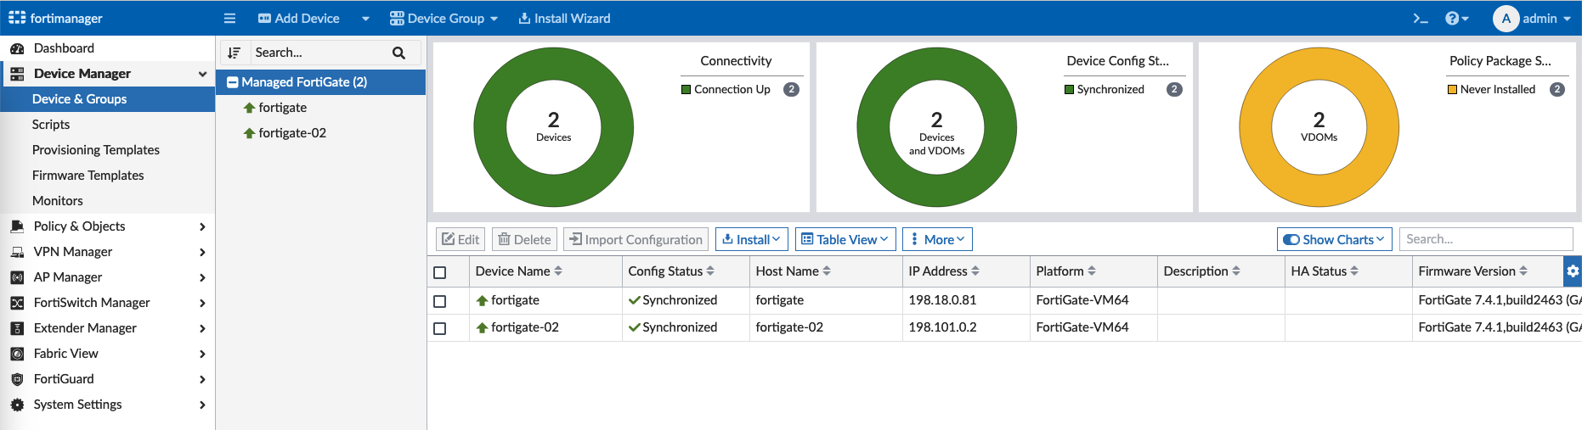Click the Install Wizard button
Image resolution: width=1582 pixels, height=430 pixels.
[x=564, y=19]
